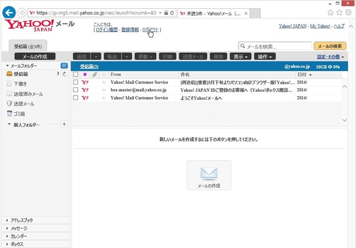Open the 移動 move dropdown

(x=145, y=57)
